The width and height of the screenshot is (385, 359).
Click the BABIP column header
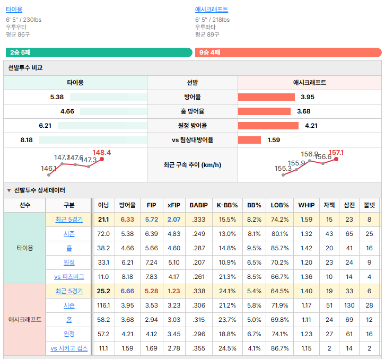pos(199,205)
